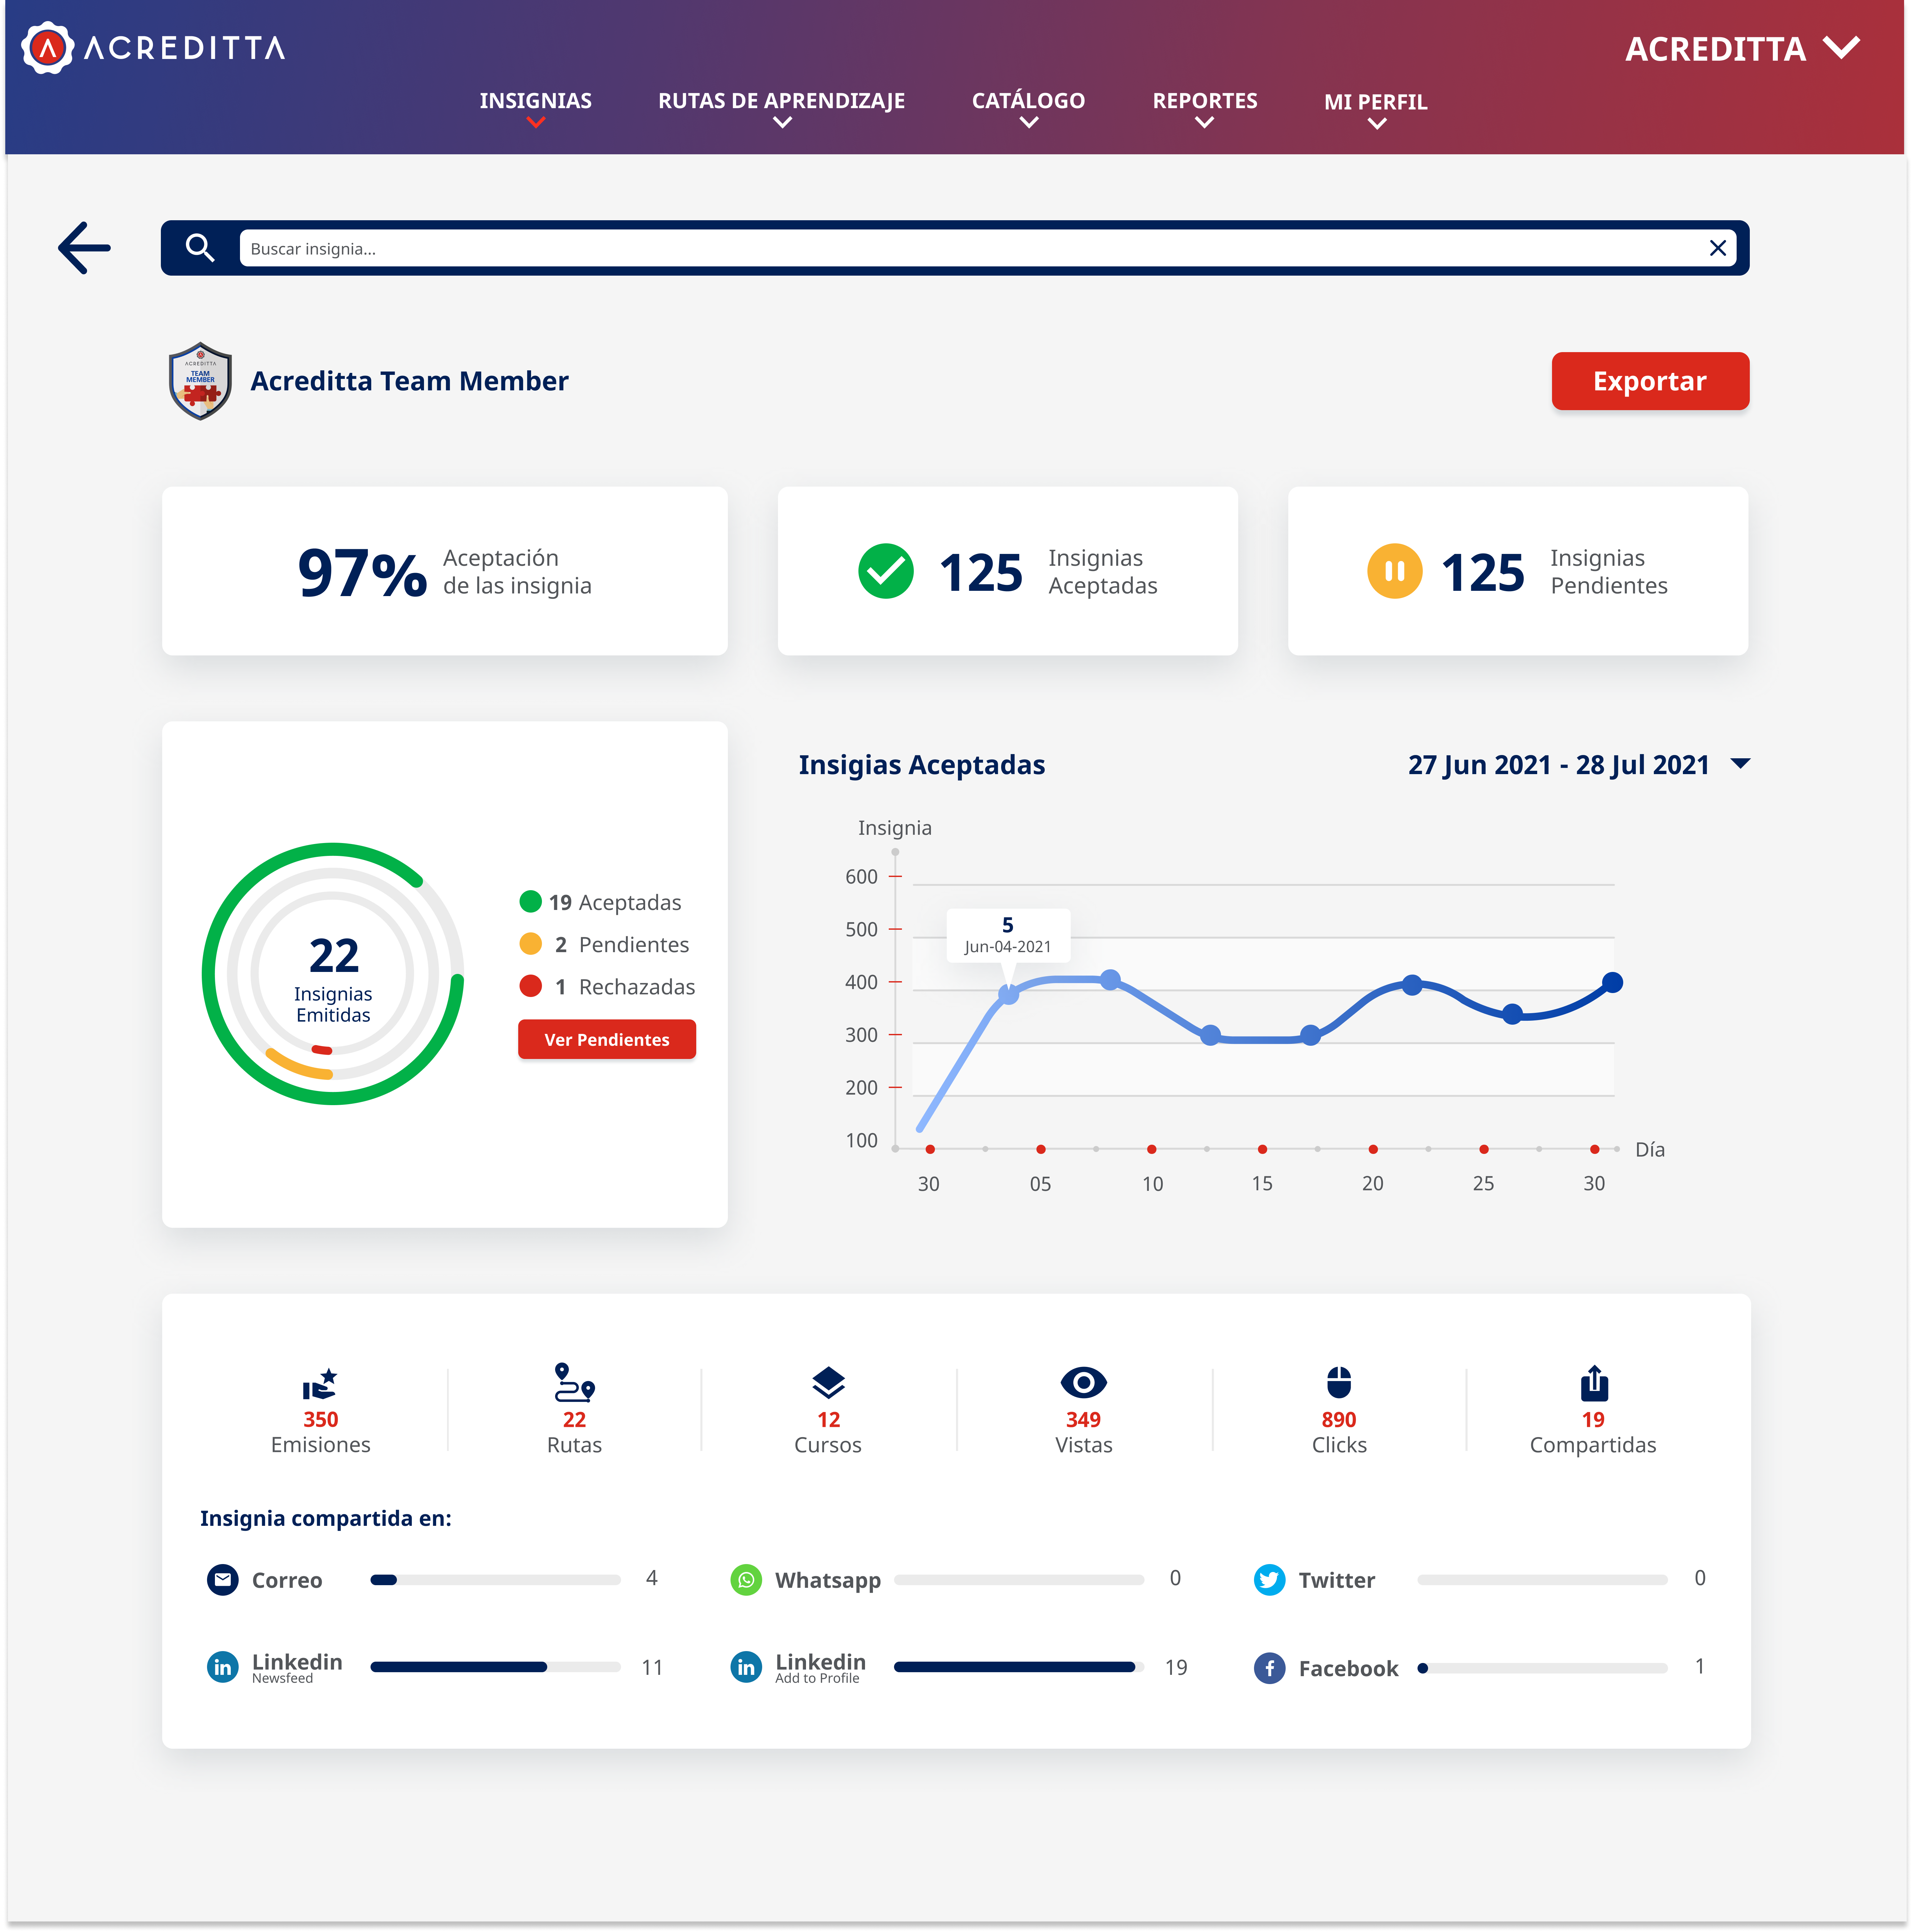This screenshot has height=1932, width=1912.
Task: Click the Acreditta Team Member badge image
Action: click(200, 381)
